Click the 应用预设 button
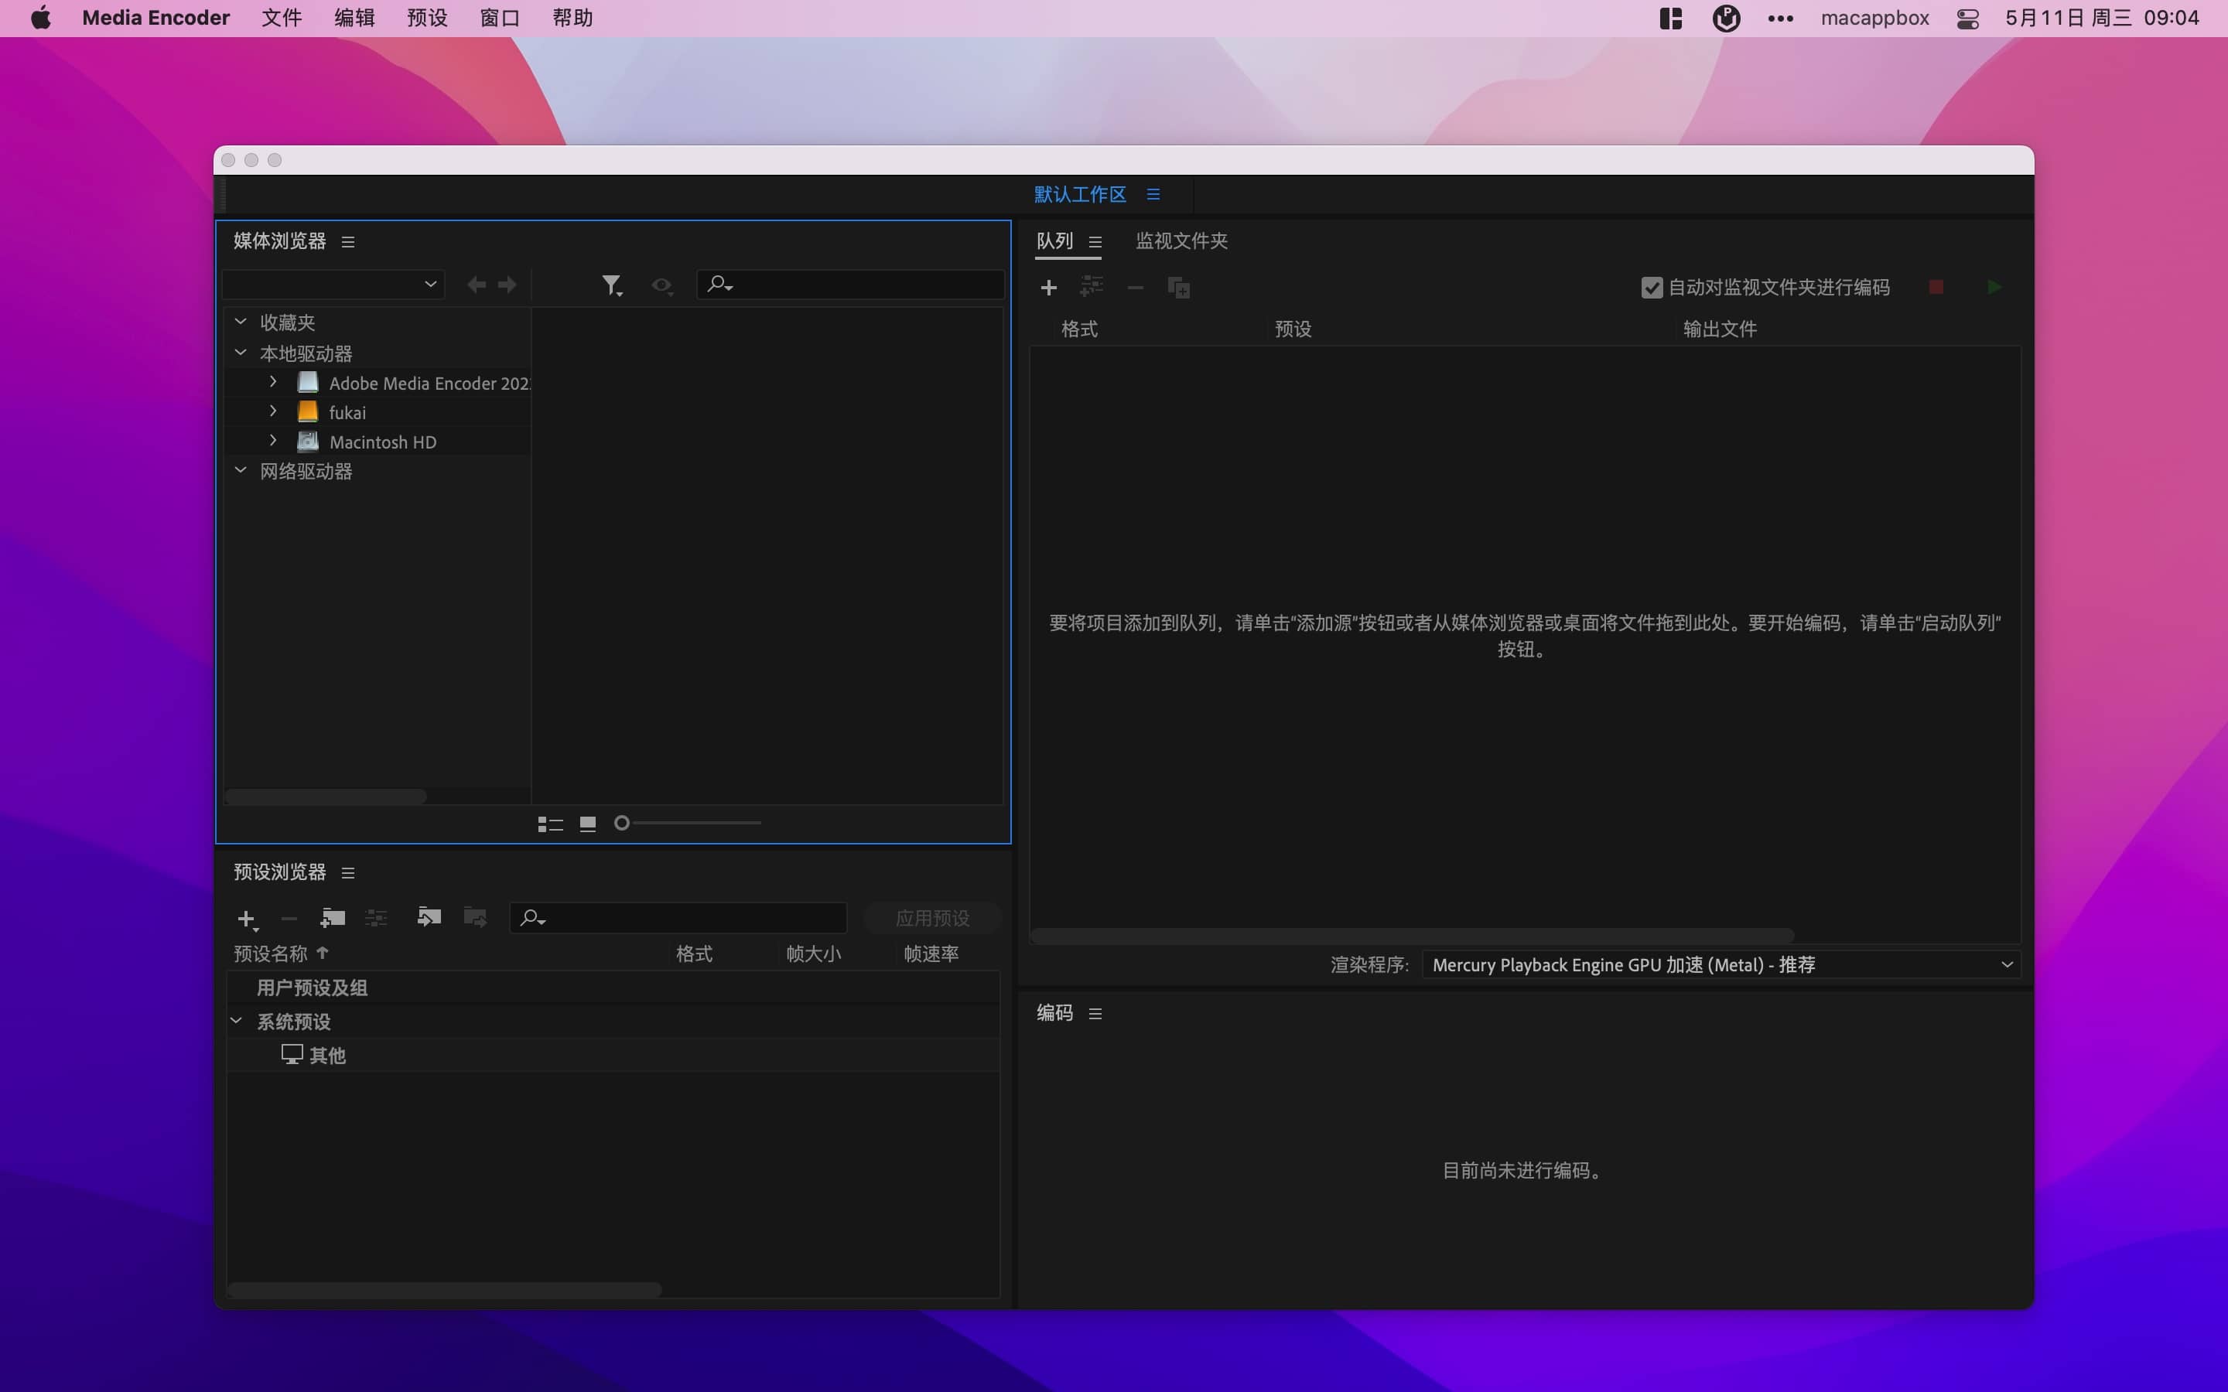Image resolution: width=2228 pixels, height=1392 pixels. (x=933, y=918)
